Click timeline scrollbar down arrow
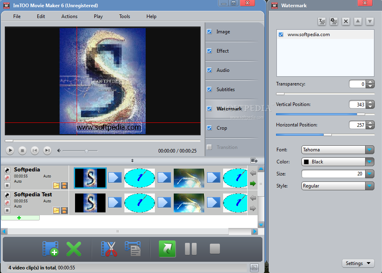Image resolution: width=382 pixels, height=273 pixels. click(261, 224)
